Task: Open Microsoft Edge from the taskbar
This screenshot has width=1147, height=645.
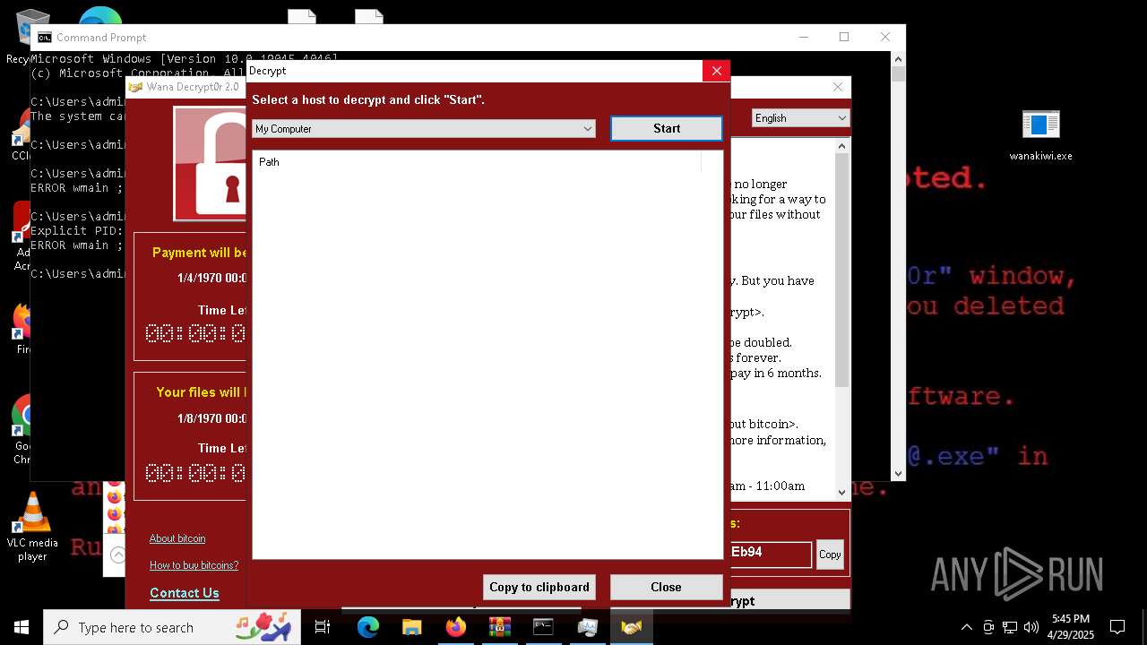Action: click(368, 627)
